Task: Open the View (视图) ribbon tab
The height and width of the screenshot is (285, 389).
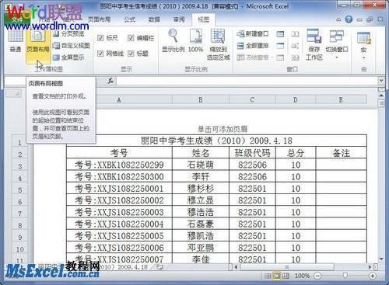Action: (203, 19)
